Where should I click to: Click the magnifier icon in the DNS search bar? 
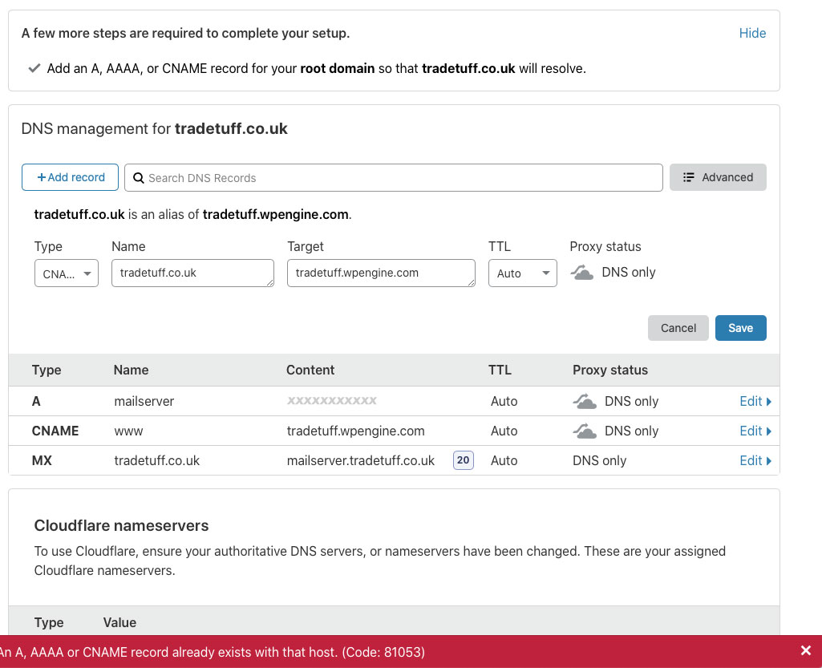click(x=138, y=178)
